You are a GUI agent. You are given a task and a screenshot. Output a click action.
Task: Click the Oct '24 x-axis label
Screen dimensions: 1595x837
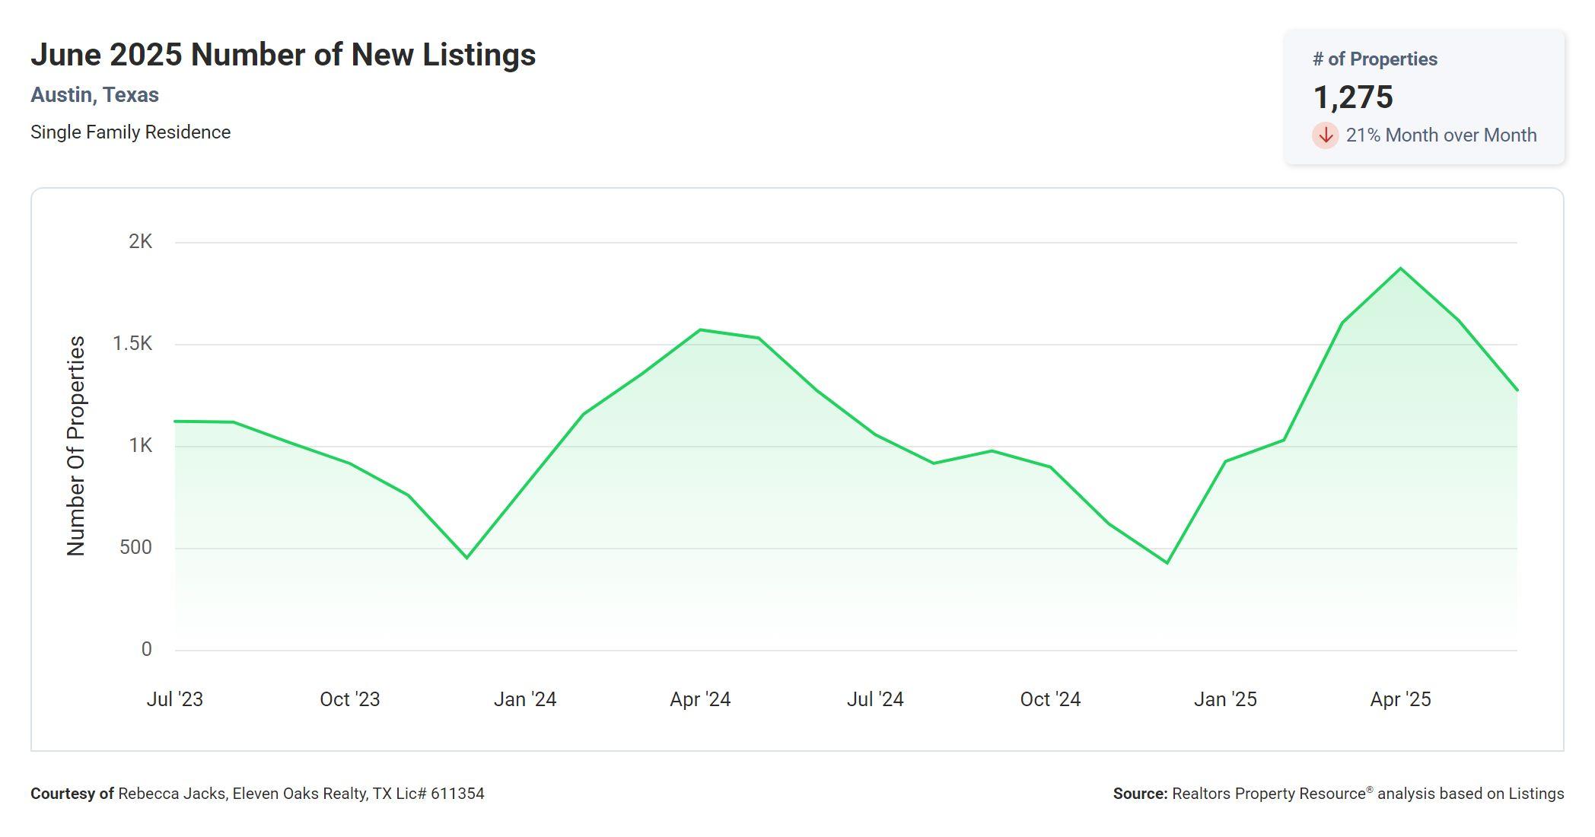1050,699
